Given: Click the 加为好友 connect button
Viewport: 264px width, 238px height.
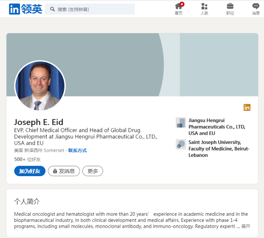Looking at the screenshot, I should point(30,171).
